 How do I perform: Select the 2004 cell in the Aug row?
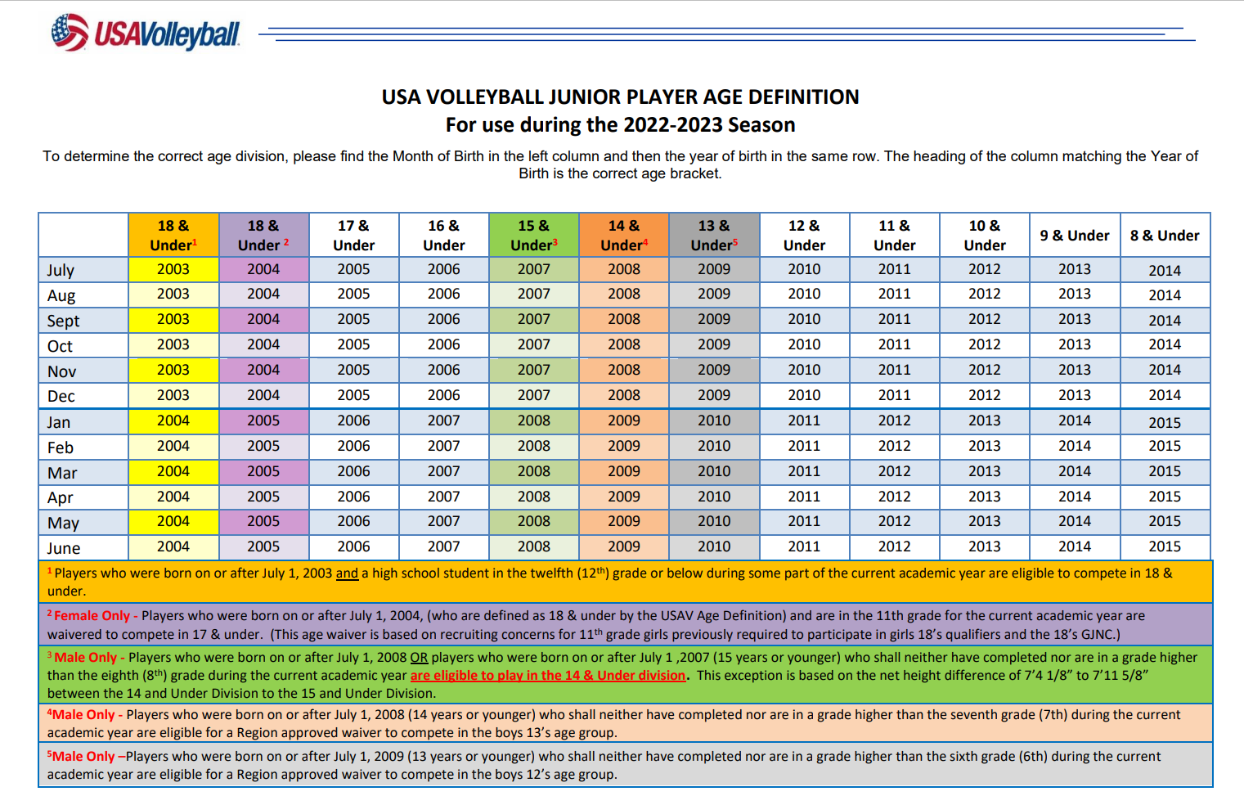coord(263,294)
